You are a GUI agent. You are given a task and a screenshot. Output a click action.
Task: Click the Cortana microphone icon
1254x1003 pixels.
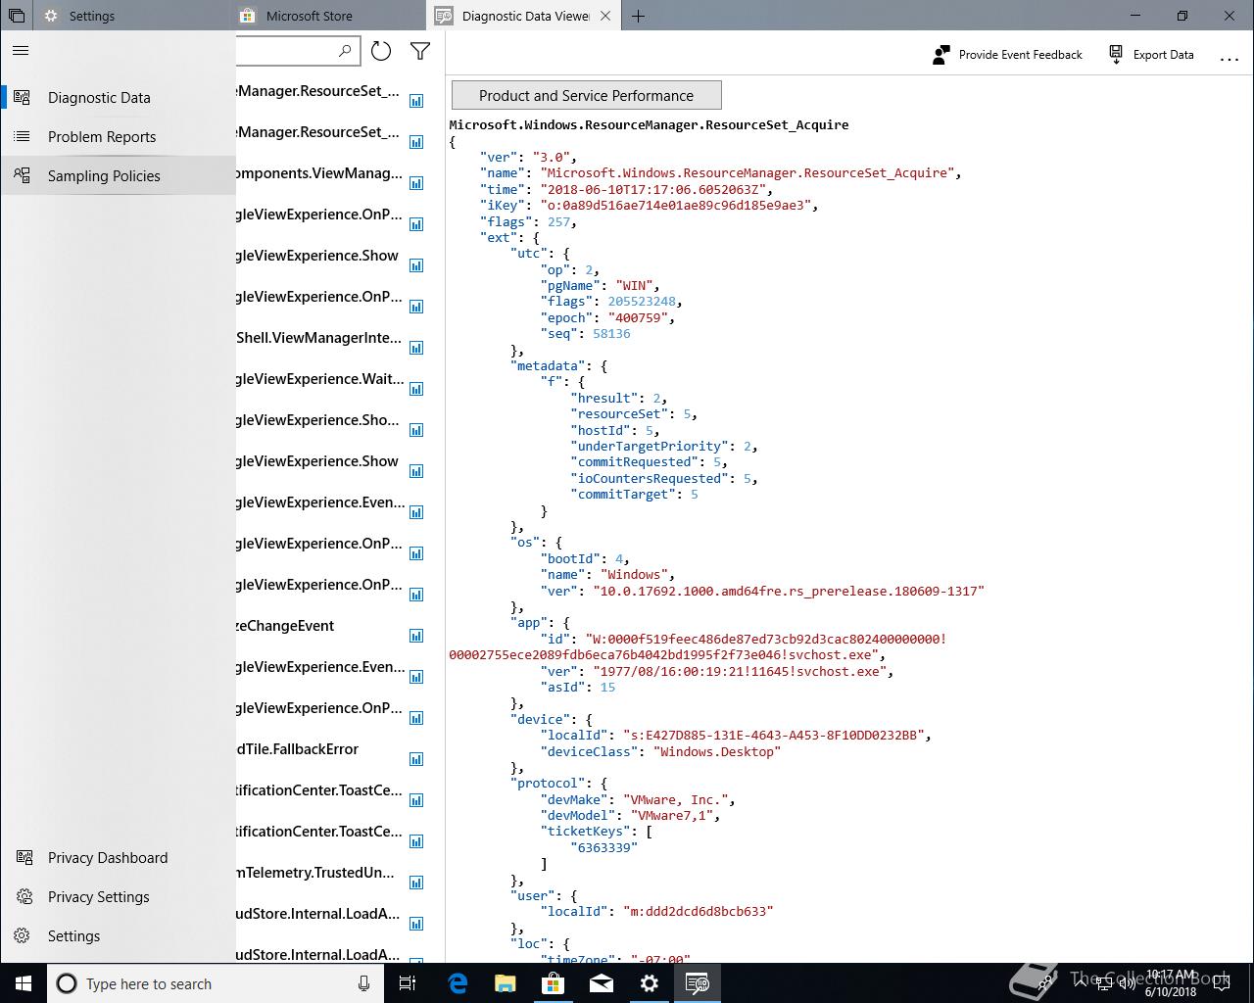pyautogui.click(x=363, y=983)
